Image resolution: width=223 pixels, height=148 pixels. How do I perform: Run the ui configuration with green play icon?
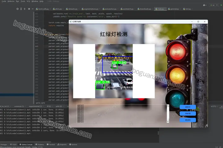click(x=221, y=5)
